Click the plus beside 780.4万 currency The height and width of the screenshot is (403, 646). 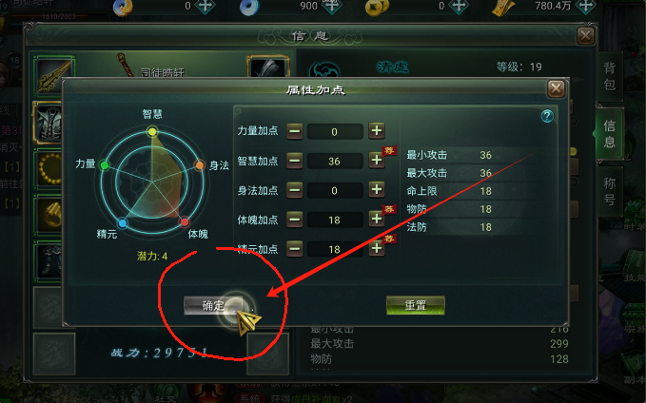point(585,6)
